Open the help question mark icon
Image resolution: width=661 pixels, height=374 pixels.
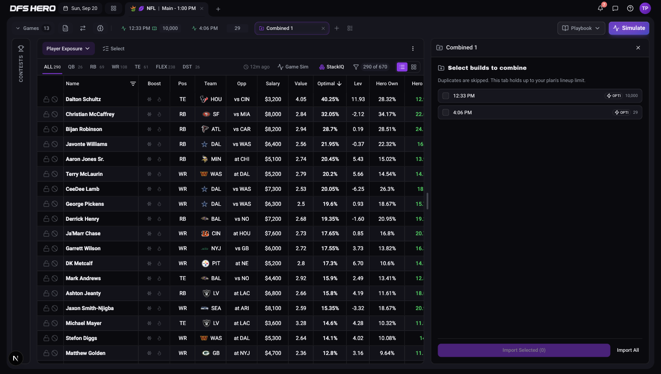tap(630, 8)
